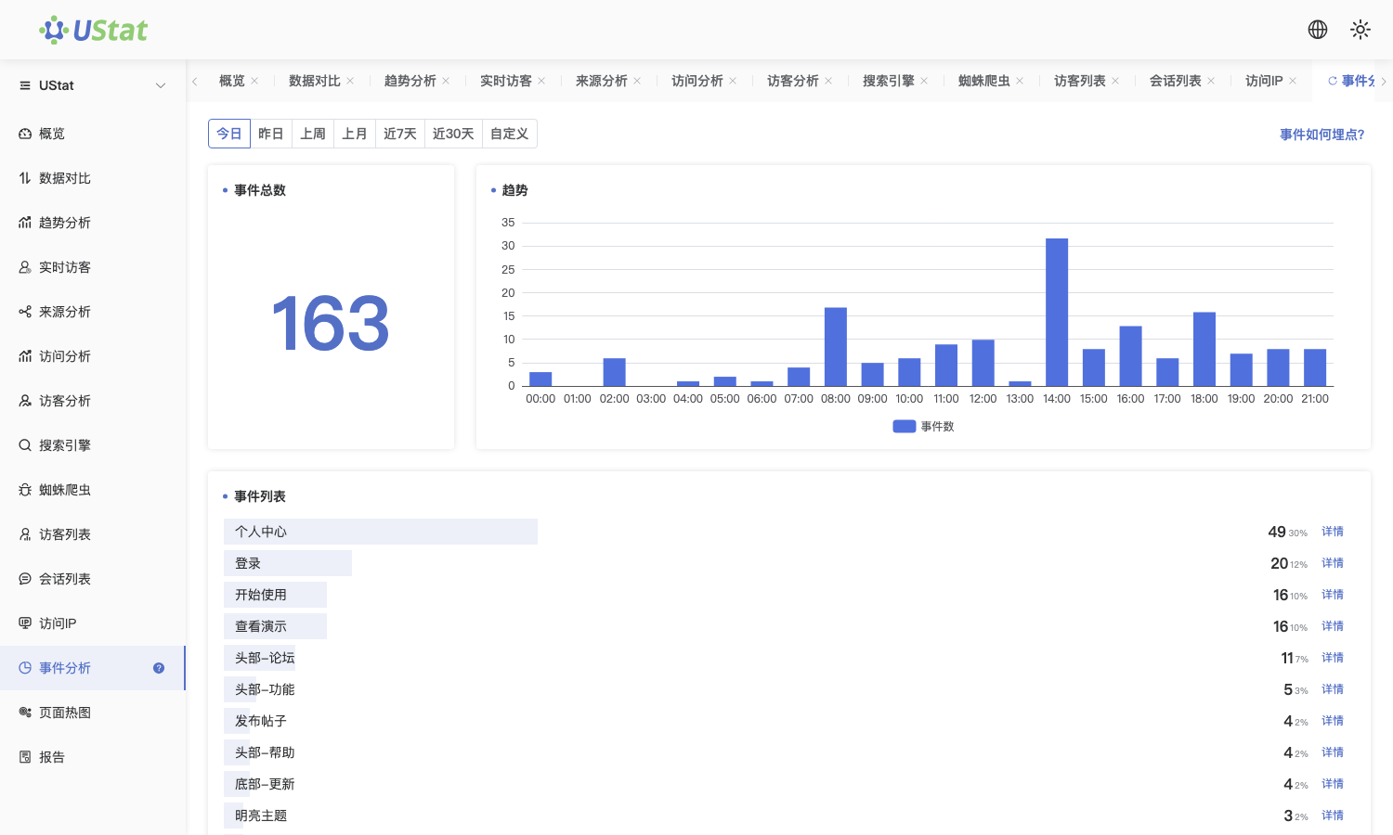The height and width of the screenshot is (835, 1393).
Task: Open 来源分析 in the sidebar
Action: tap(93, 312)
